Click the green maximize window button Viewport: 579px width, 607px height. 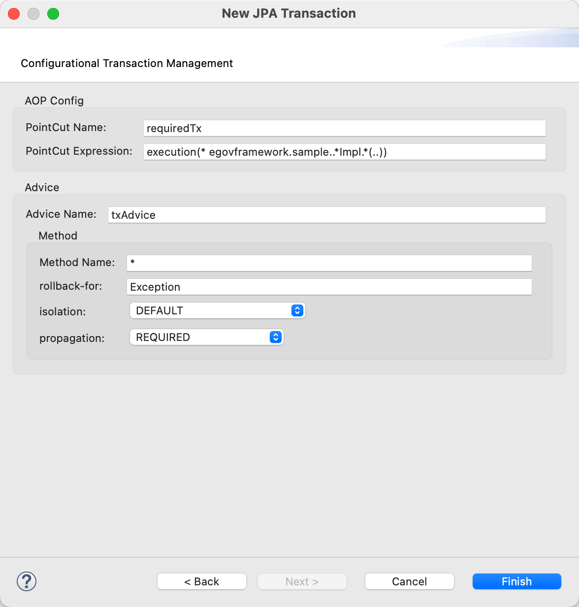click(53, 14)
